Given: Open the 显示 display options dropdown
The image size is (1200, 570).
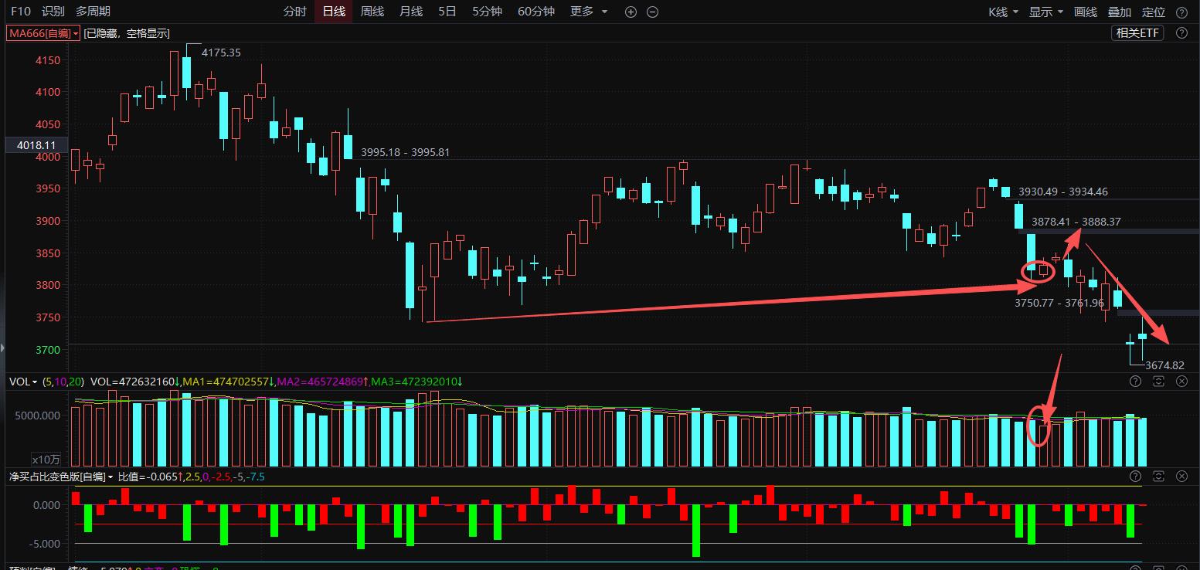Looking at the screenshot, I should click(x=1047, y=12).
